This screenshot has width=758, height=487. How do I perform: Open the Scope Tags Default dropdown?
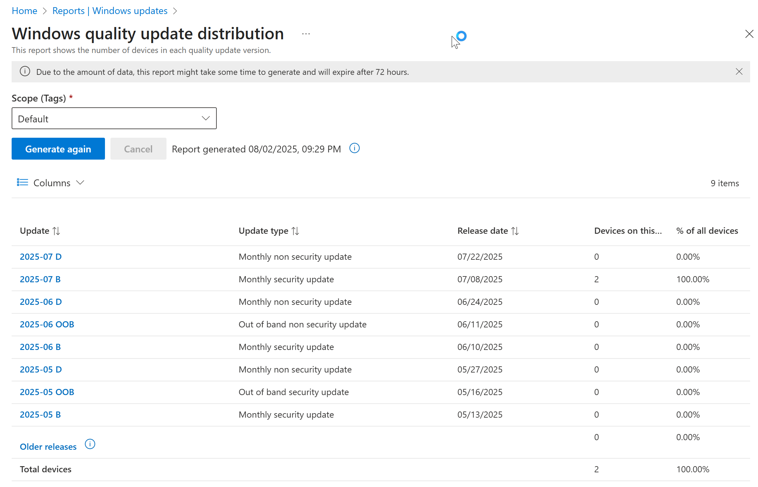[x=114, y=118]
